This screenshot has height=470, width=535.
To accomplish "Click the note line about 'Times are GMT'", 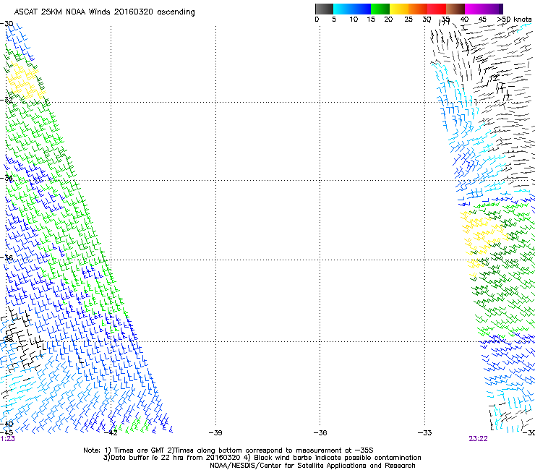I will (x=228, y=450).
